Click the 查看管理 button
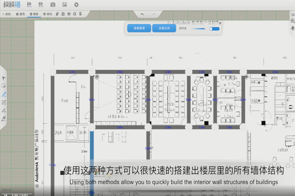The width and height of the screenshot is (295, 196). point(139,28)
